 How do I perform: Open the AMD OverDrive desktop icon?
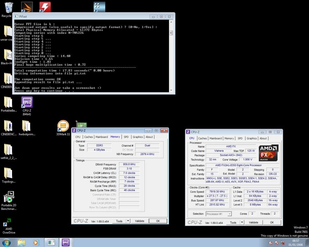click(x=9, y=223)
